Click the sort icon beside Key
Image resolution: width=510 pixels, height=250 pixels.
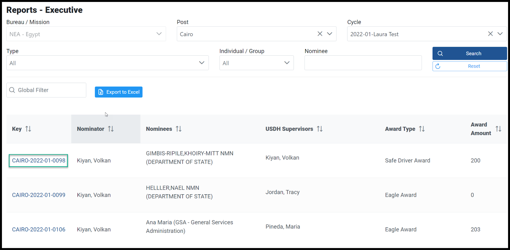28,129
